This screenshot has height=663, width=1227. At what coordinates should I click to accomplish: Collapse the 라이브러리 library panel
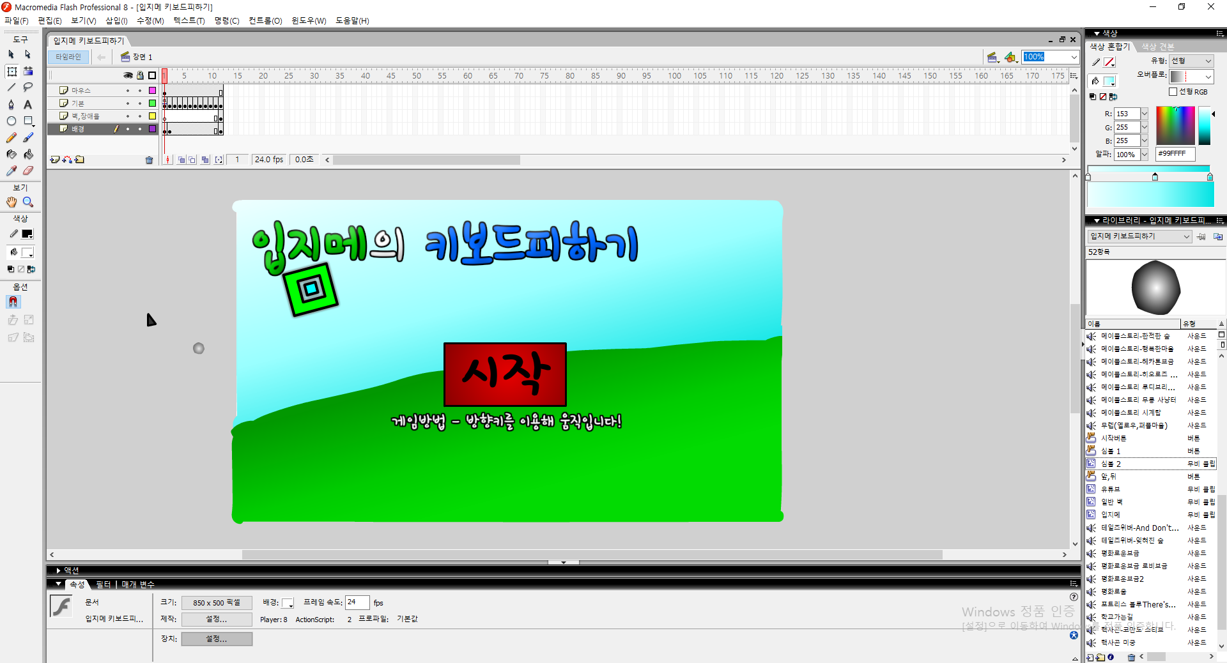pyautogui.click(x=1097, y=220)
